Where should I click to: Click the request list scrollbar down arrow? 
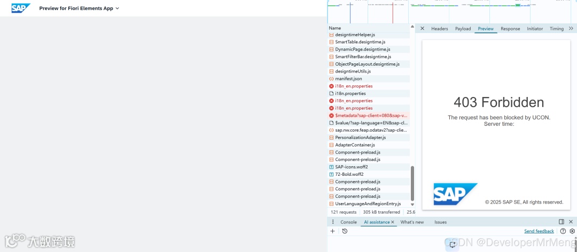click(412, 205)
